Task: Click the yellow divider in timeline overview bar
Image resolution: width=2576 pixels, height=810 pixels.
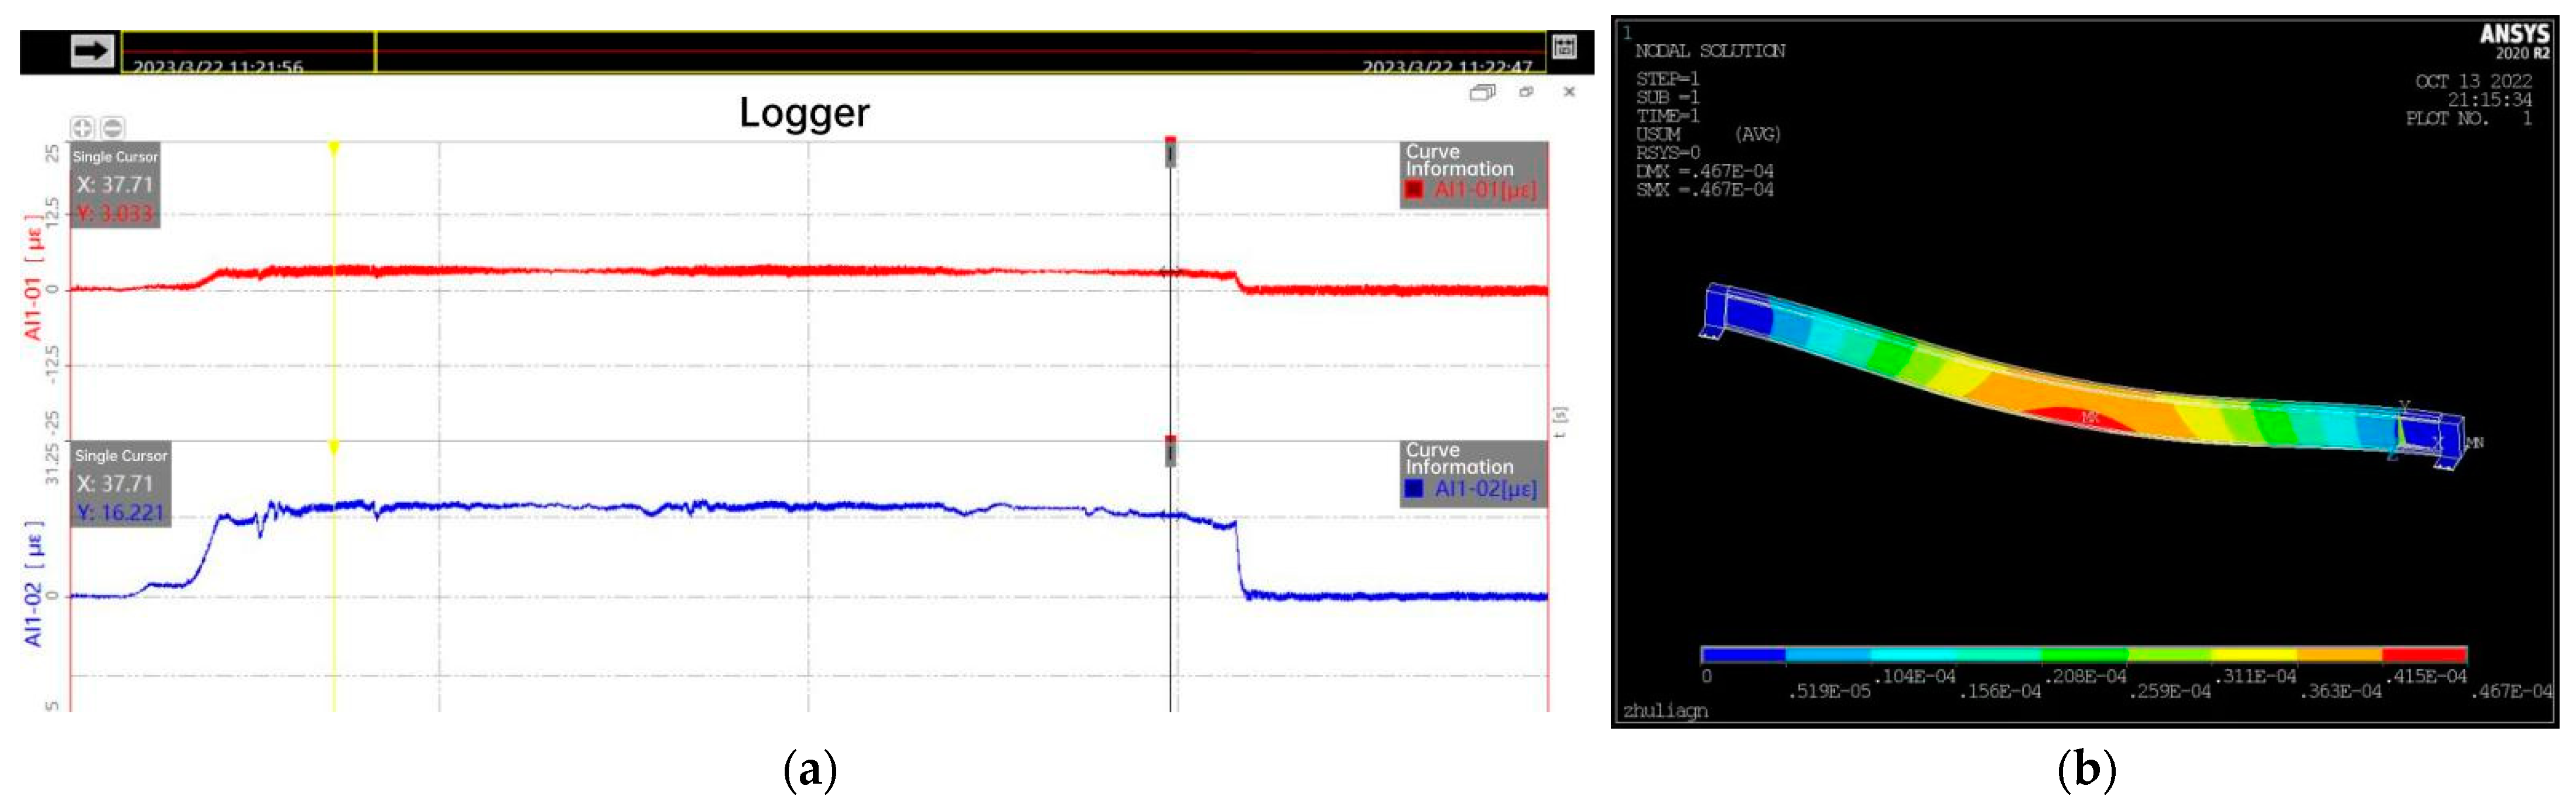Action: [375, 51]
